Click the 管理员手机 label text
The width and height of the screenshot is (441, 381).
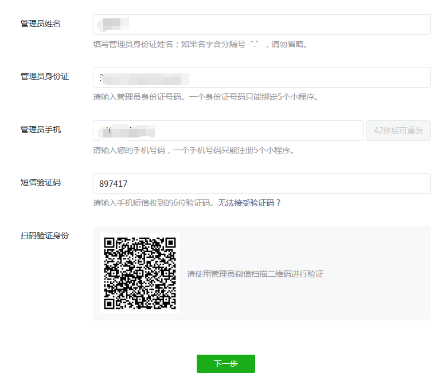tap(41, 129)
